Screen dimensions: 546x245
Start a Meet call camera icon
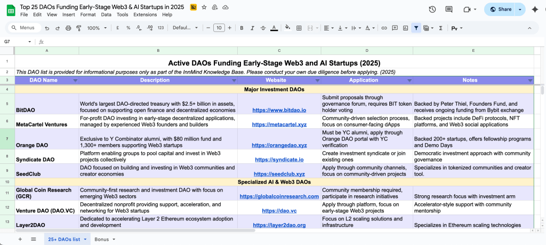pos(467,10)
